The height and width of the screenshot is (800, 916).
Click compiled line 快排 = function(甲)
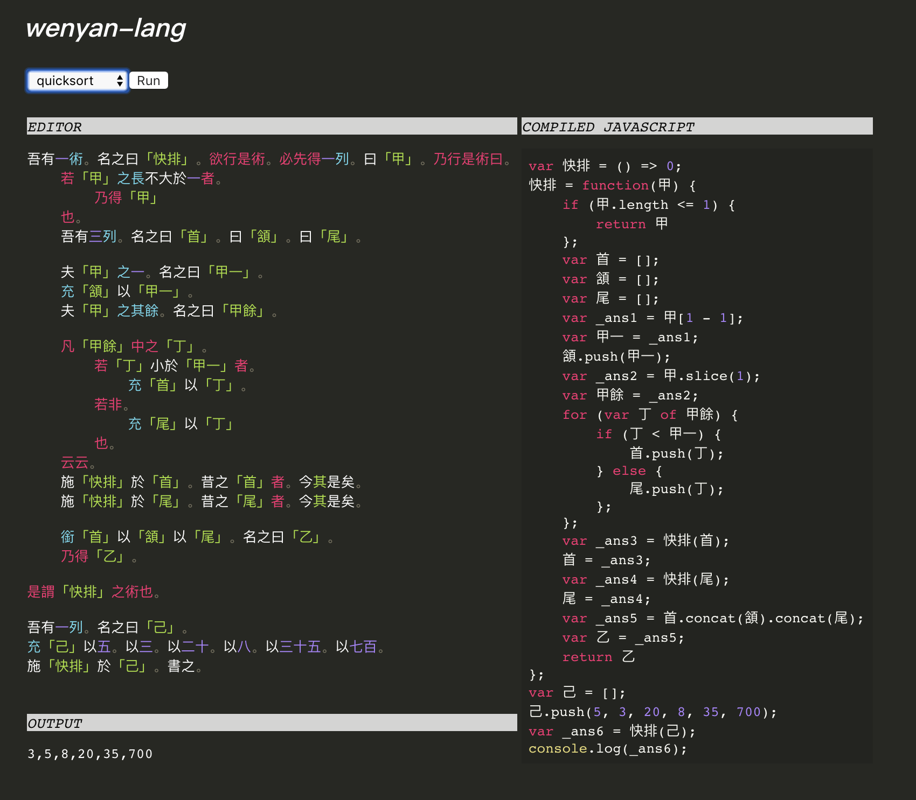[613, 185]
